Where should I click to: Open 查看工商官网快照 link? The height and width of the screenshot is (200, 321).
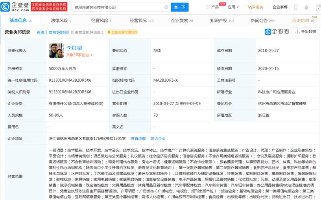click(53, 32)
